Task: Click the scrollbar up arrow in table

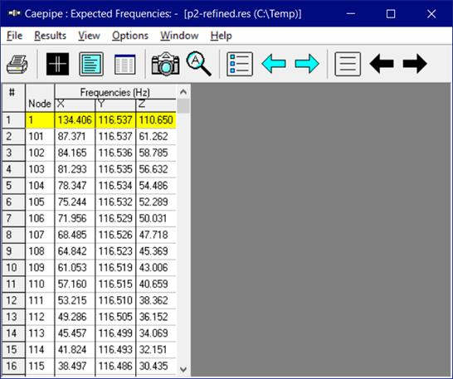Action: [183, 92]
